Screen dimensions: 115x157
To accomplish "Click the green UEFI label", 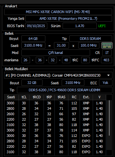I will [x=102, y=26].
